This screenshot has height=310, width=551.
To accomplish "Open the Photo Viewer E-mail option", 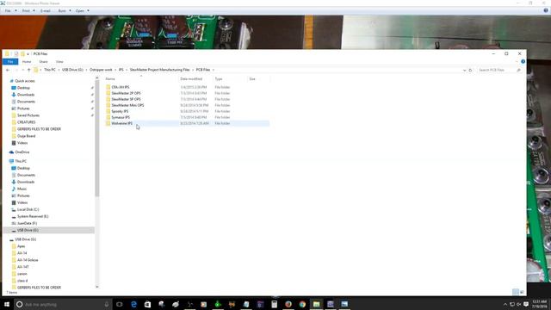I will [46, 11].
